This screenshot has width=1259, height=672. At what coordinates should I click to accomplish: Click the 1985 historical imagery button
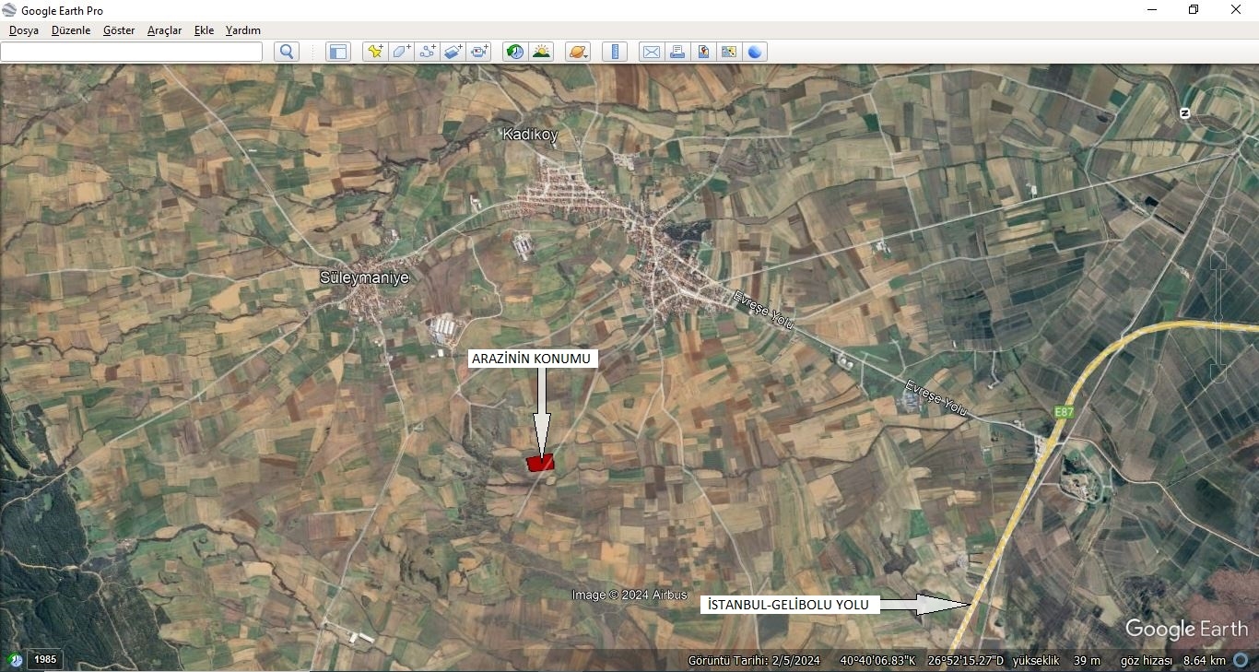pos(45,659)
